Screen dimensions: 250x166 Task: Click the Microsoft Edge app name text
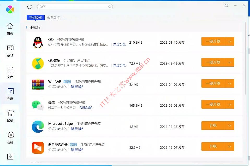[x=61, y=123]
